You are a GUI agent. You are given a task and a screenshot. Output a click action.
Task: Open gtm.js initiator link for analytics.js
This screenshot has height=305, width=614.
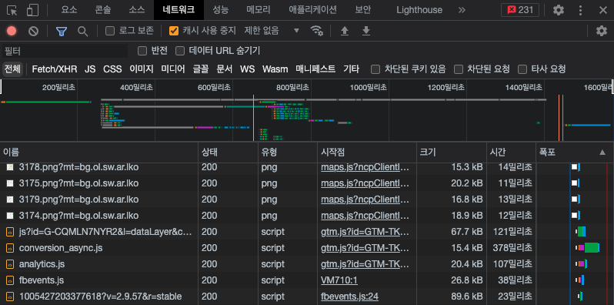[365, 264]
